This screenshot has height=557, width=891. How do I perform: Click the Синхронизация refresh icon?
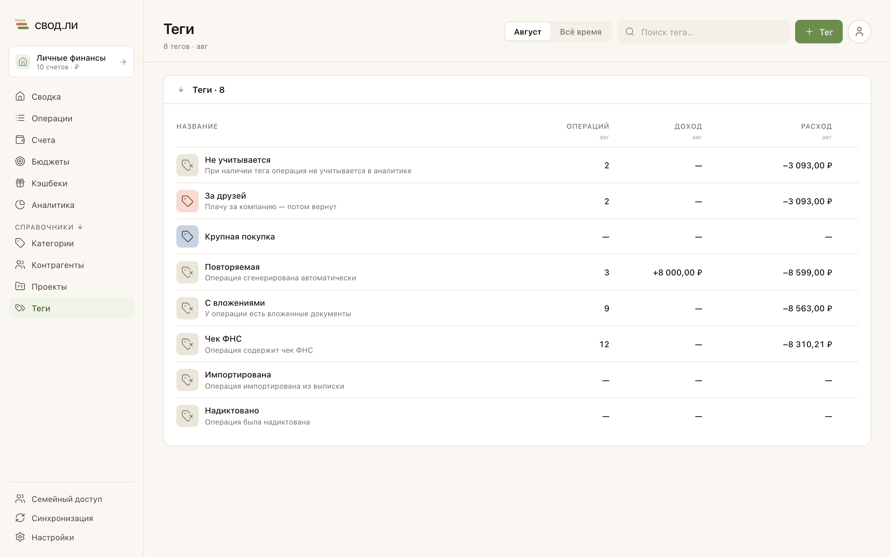[x=20, y=518]
